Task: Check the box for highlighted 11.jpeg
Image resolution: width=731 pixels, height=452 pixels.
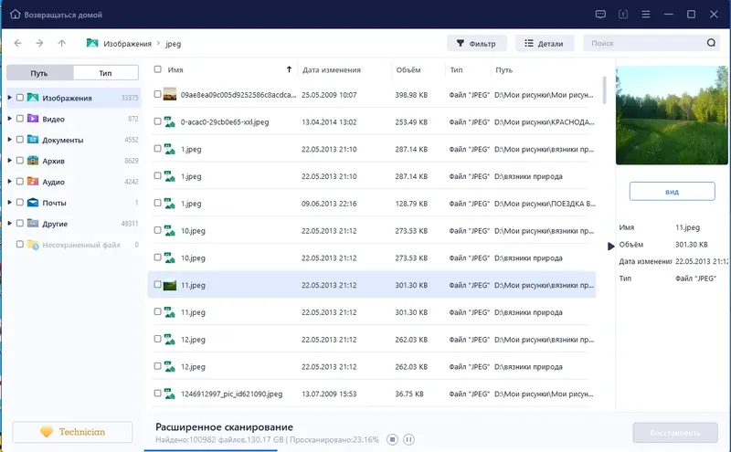Action: click(x=157, y=284)
